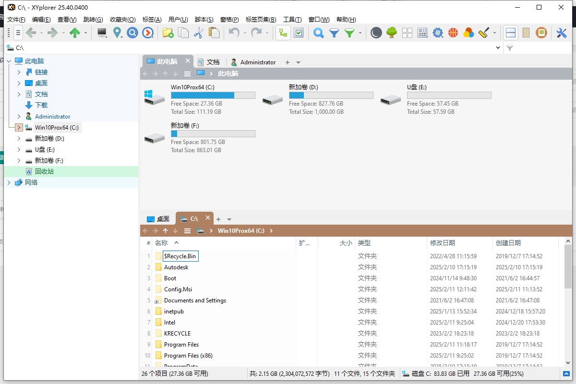This screenshot has height=384, width=576.
Task: Click the Paste clipboard icon
Action: [x=214, y=33]
